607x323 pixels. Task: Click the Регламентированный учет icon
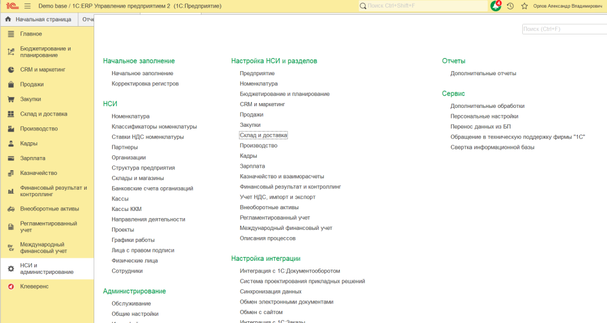tap(11, 226)
